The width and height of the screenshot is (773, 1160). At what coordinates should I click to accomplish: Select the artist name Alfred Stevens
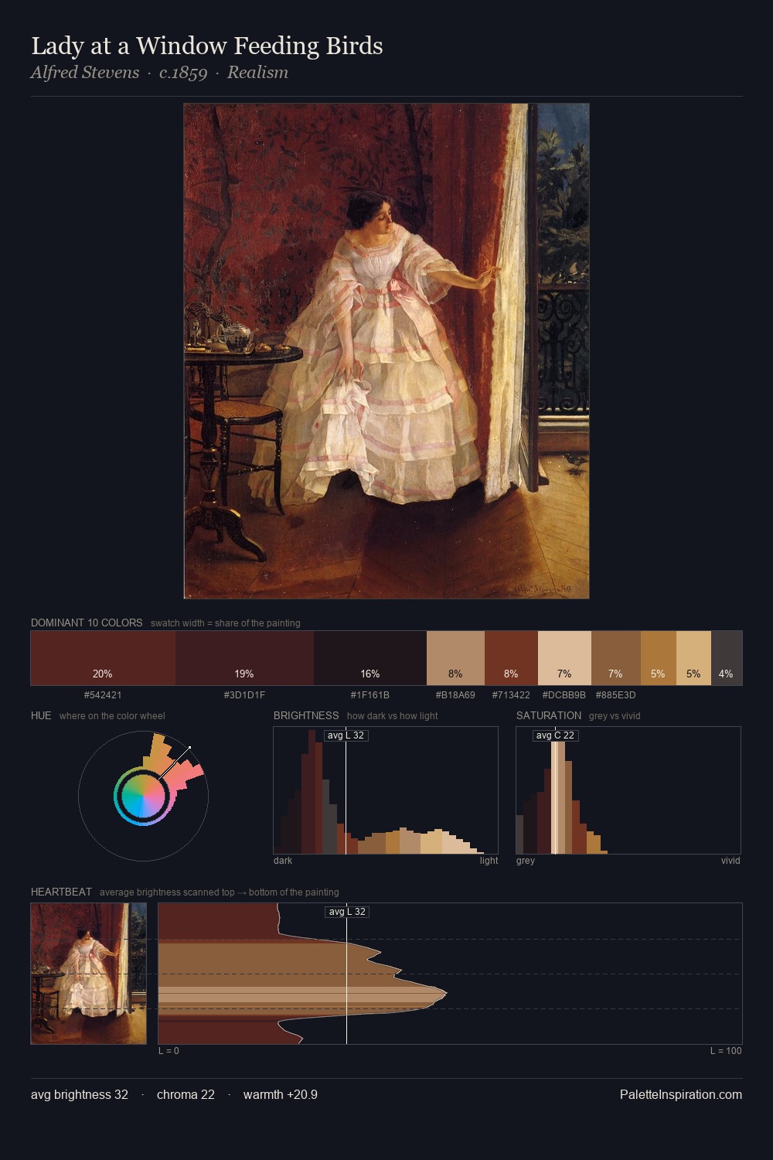click(85, 73)
